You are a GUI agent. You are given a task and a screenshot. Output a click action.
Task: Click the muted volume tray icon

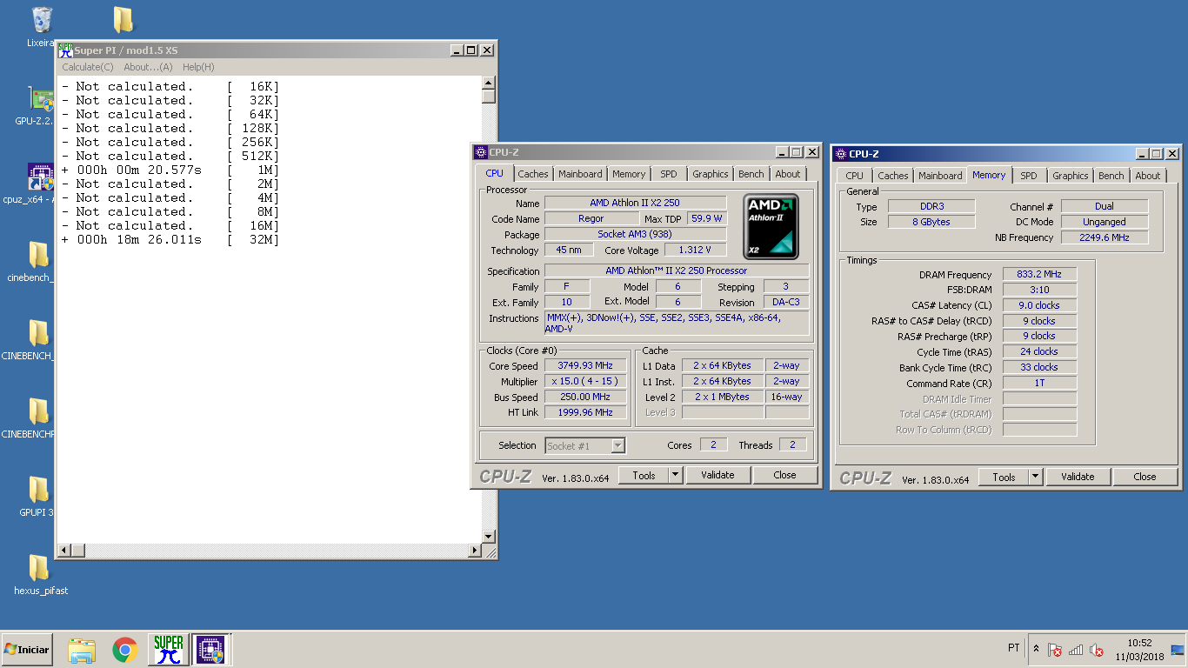(1097, 650)
